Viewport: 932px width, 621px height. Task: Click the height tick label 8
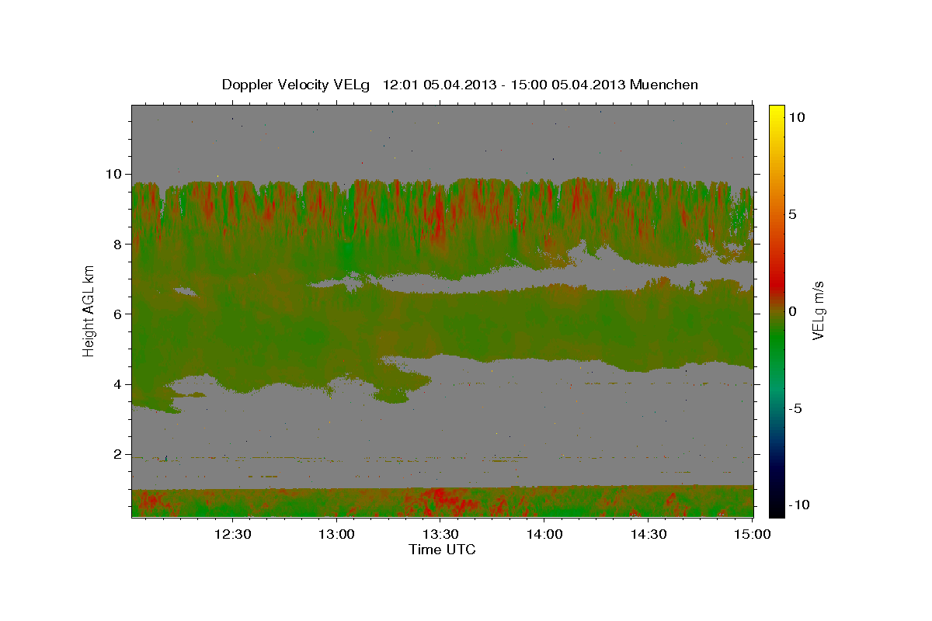pyautogui.click(x=118, y=244)
